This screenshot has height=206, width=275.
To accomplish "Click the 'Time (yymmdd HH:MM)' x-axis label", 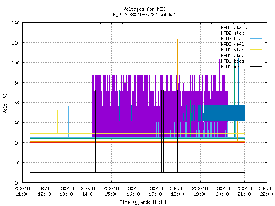I will (x=144, y=202).
